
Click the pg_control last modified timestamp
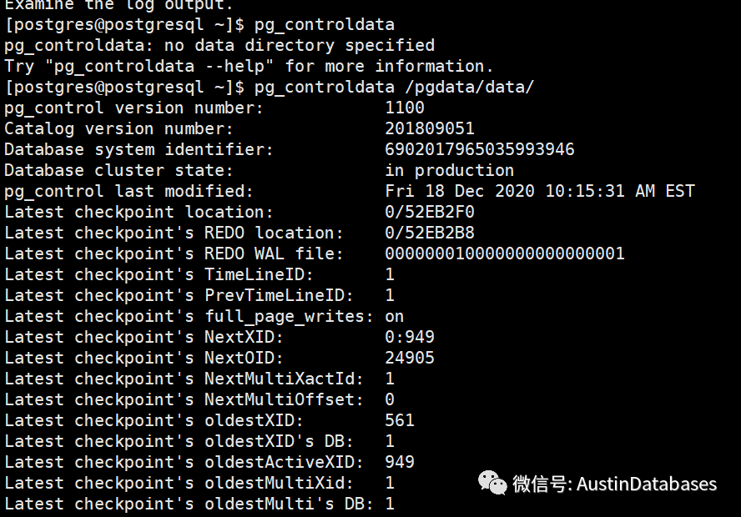[x=540, y=191]
